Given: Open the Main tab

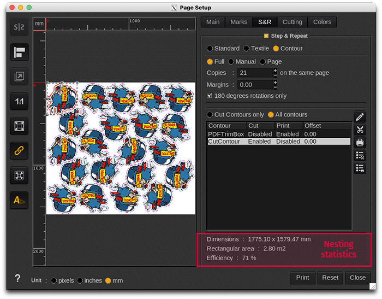Looking at the screenshot, I should click(x=213, y=22).
